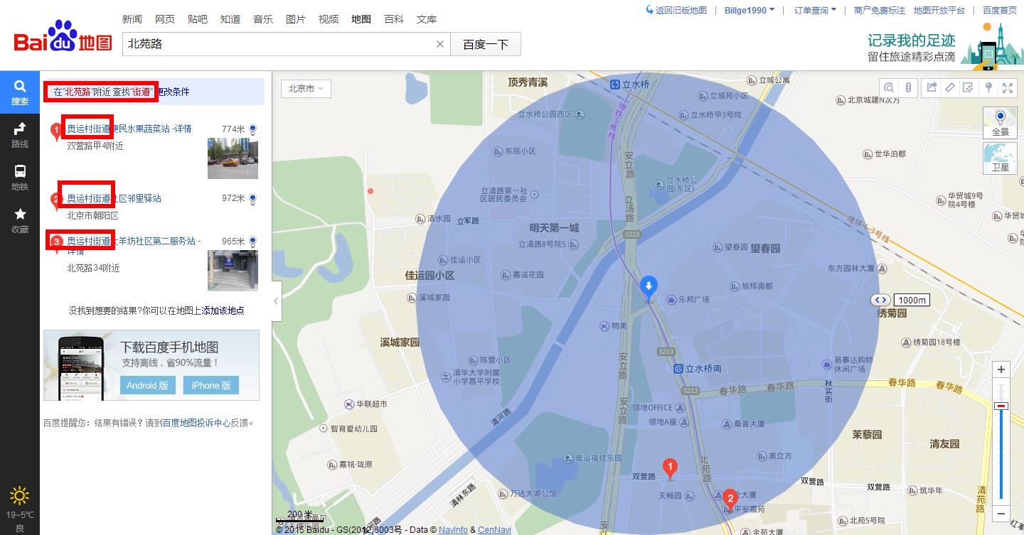This screenshot has width=1024, height=535.
Task: Click the weather sun icon
Action: tap(20, 495)
